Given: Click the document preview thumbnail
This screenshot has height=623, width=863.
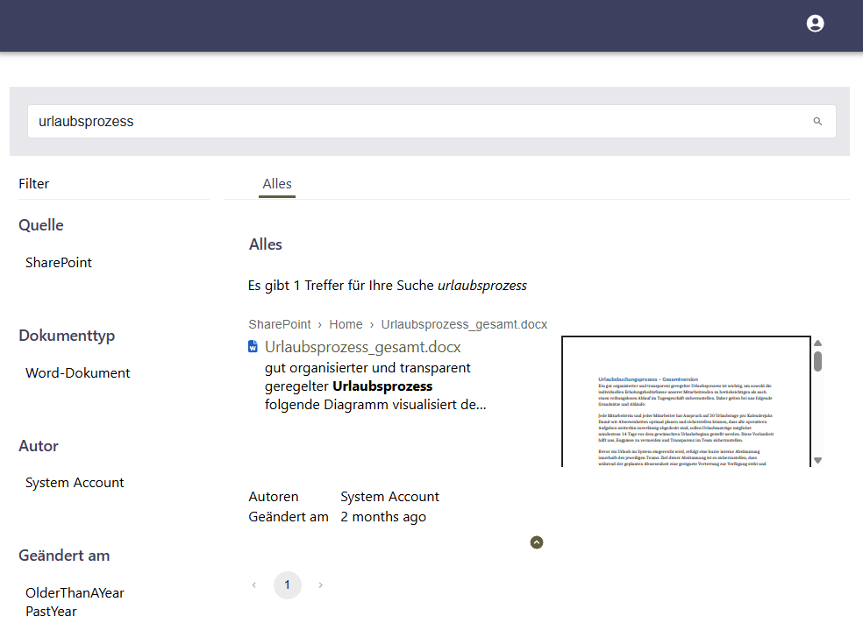Looking at the screenshot, I should point(685,401).
